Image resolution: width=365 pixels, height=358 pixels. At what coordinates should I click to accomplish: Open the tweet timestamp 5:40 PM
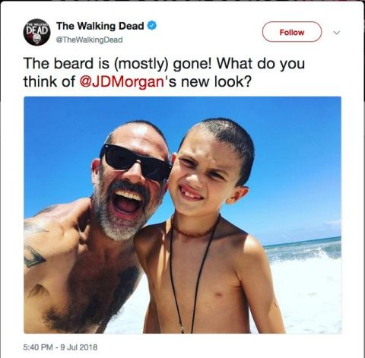pos(38,347)
